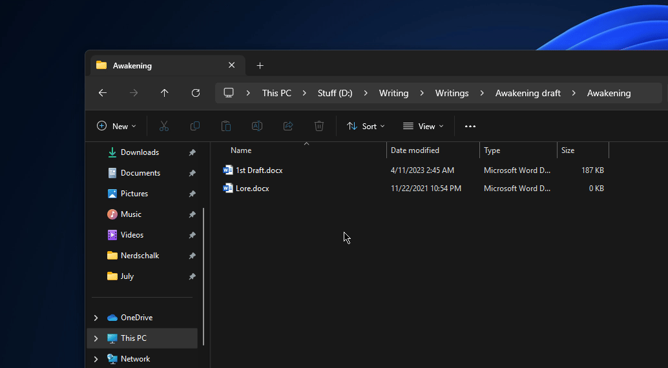Click the Share icon in toolbar
This screenshot has width=668, height=368.
click(288, 127)
